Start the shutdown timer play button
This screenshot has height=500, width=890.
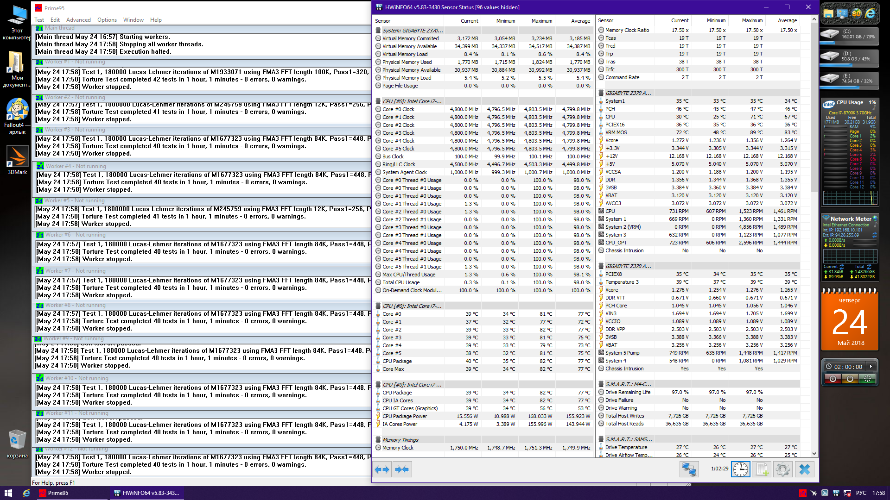tap(871, 367)
